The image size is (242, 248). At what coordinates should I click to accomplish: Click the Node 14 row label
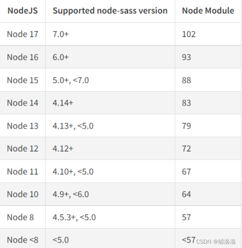click(23, 103)
